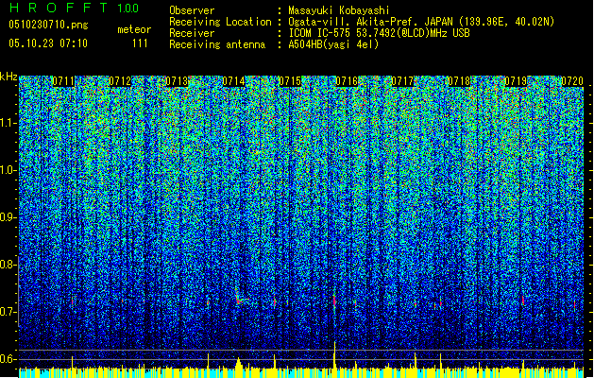Click the 0716 time marker label
The image size is (594, 378).
(x=347, y=81)
